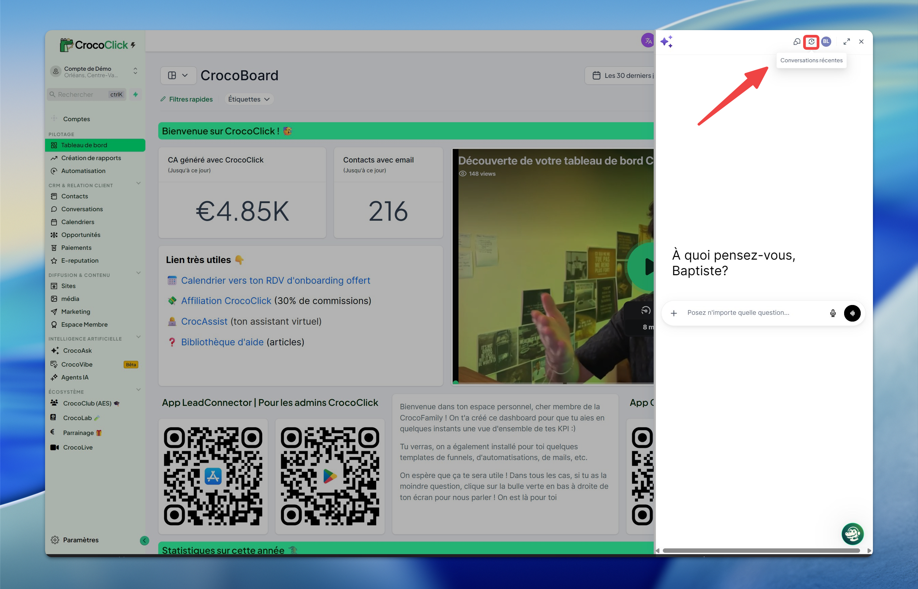Screen dimensions: 918x589
Task: Open CrocAssist virtual assistant link
Action: coord(204,322)
